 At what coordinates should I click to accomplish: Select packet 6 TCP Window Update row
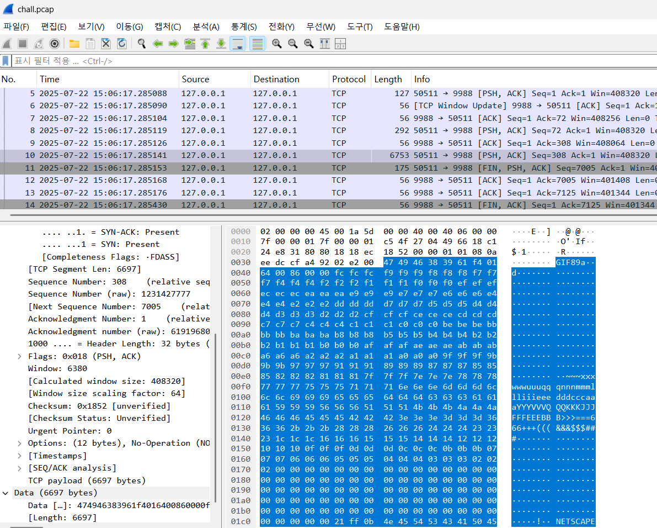(329, 105)
